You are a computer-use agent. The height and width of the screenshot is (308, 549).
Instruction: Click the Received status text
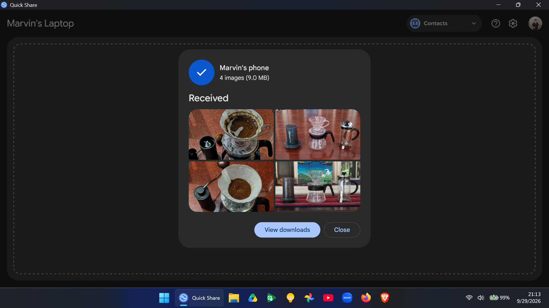coord(208,98)
